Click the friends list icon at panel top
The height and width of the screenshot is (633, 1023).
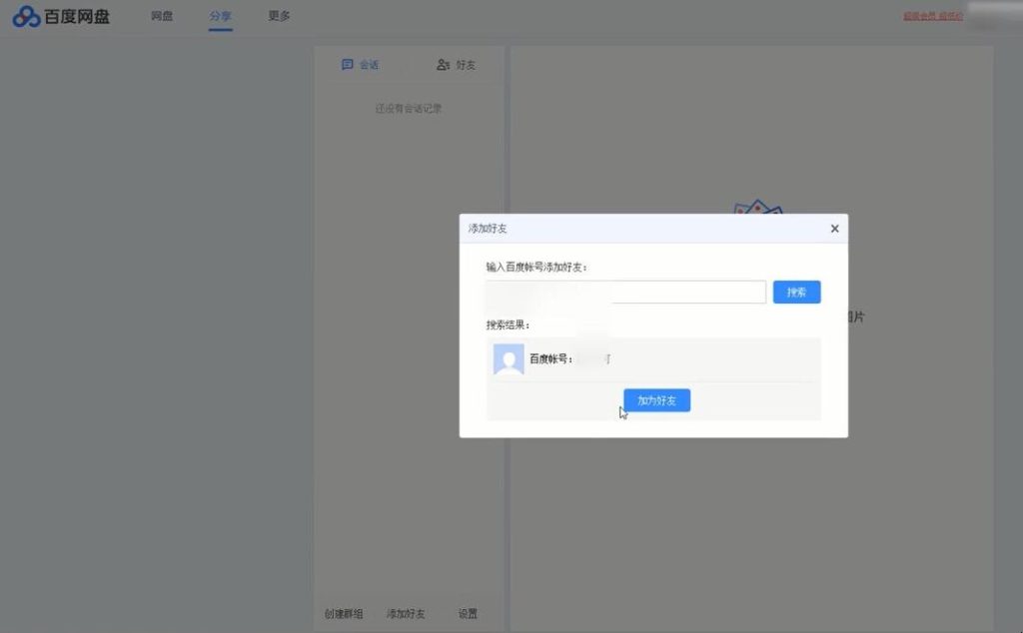444,64
